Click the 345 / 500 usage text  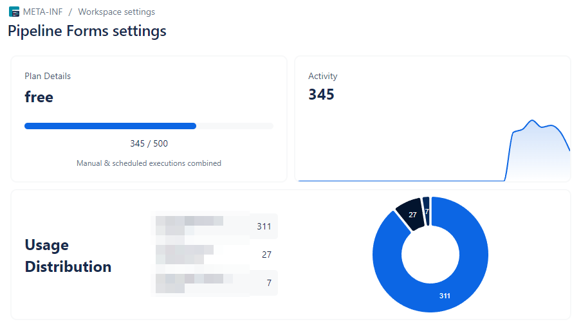149,143
